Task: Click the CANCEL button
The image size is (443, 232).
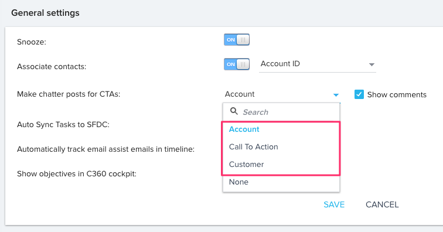Action: pos(382,204)
